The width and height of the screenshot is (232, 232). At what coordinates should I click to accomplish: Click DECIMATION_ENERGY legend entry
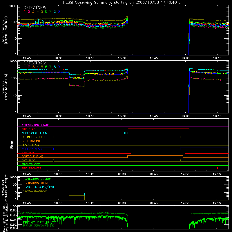click(x=37, y=179)
